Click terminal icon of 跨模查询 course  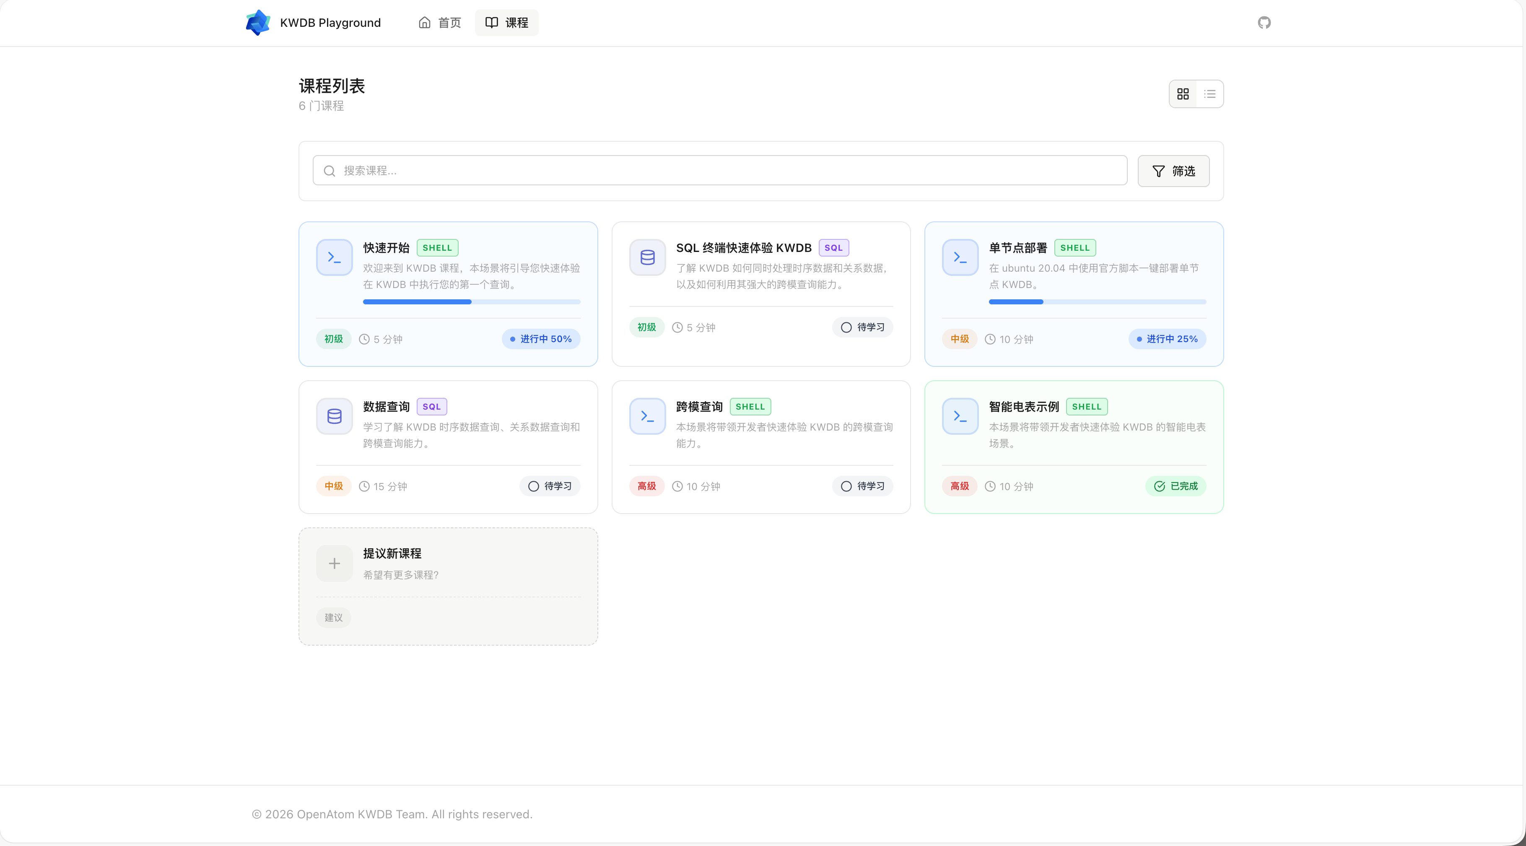[647, 416]
